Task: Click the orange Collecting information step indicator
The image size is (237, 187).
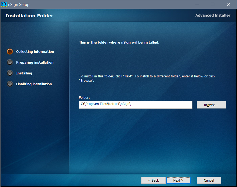Action: [x=10, y=51]
